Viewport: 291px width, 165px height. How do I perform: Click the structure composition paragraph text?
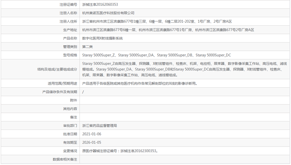pyautogui.click(x=185, y=69)
